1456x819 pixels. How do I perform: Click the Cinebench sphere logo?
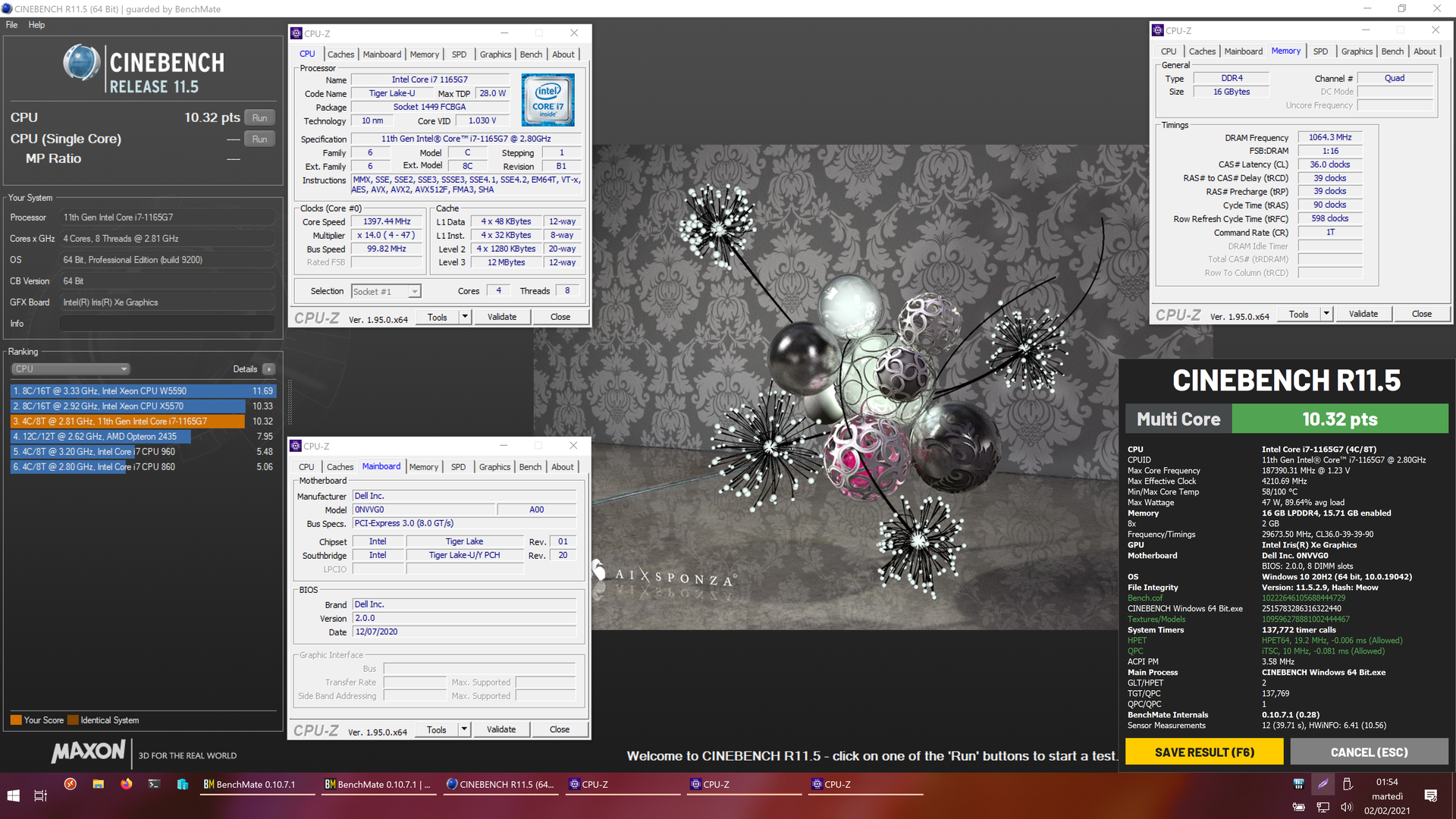tap(81, 63)
